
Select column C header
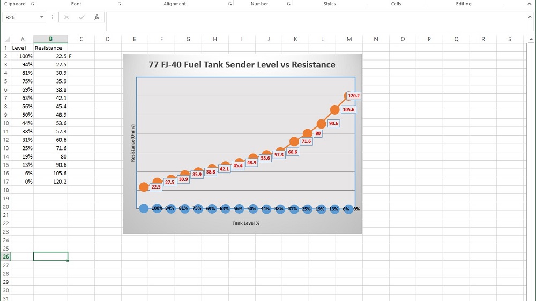(81, 39)
